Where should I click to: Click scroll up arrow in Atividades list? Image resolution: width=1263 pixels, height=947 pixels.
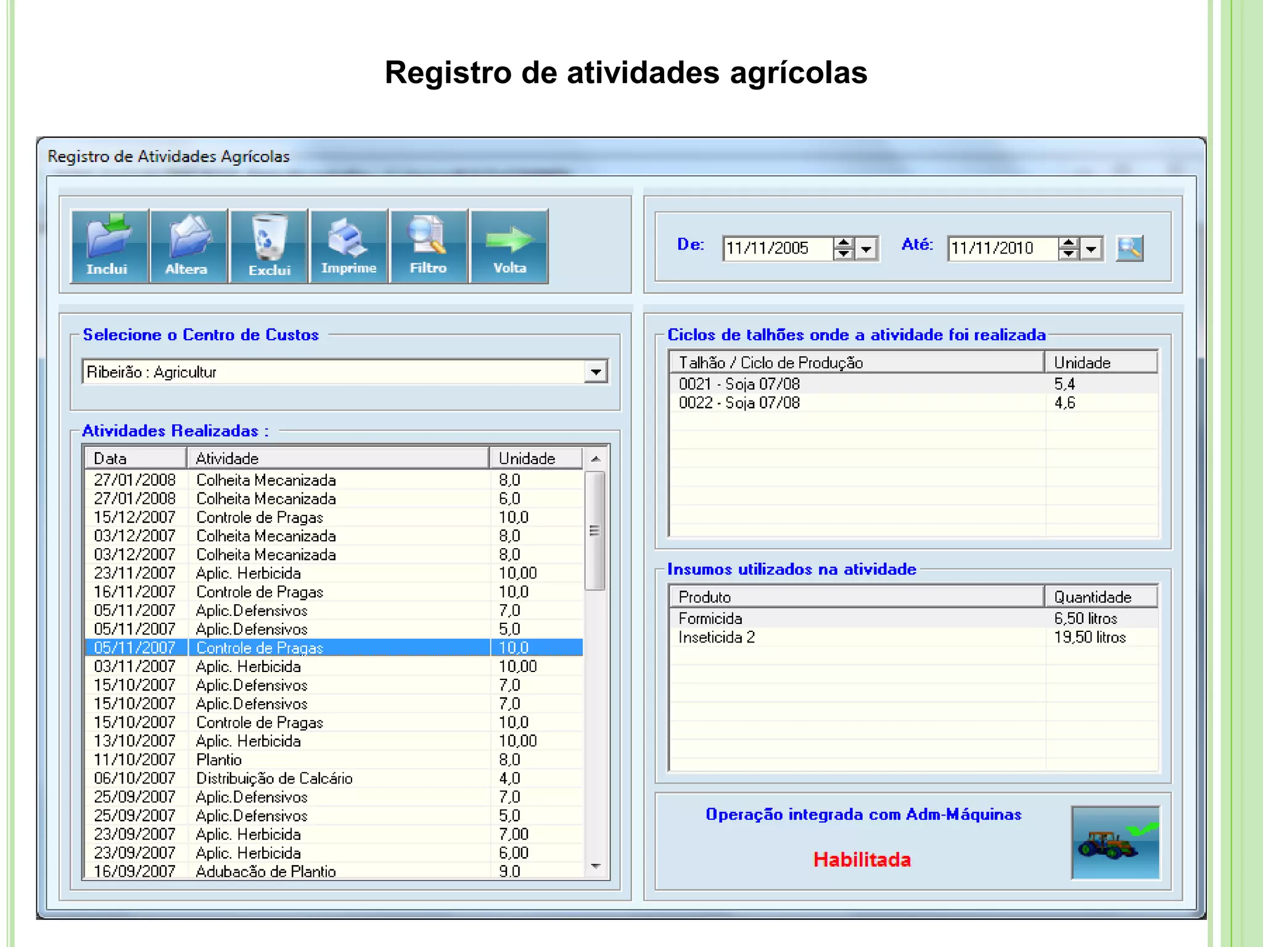click(x=596, y=459)
